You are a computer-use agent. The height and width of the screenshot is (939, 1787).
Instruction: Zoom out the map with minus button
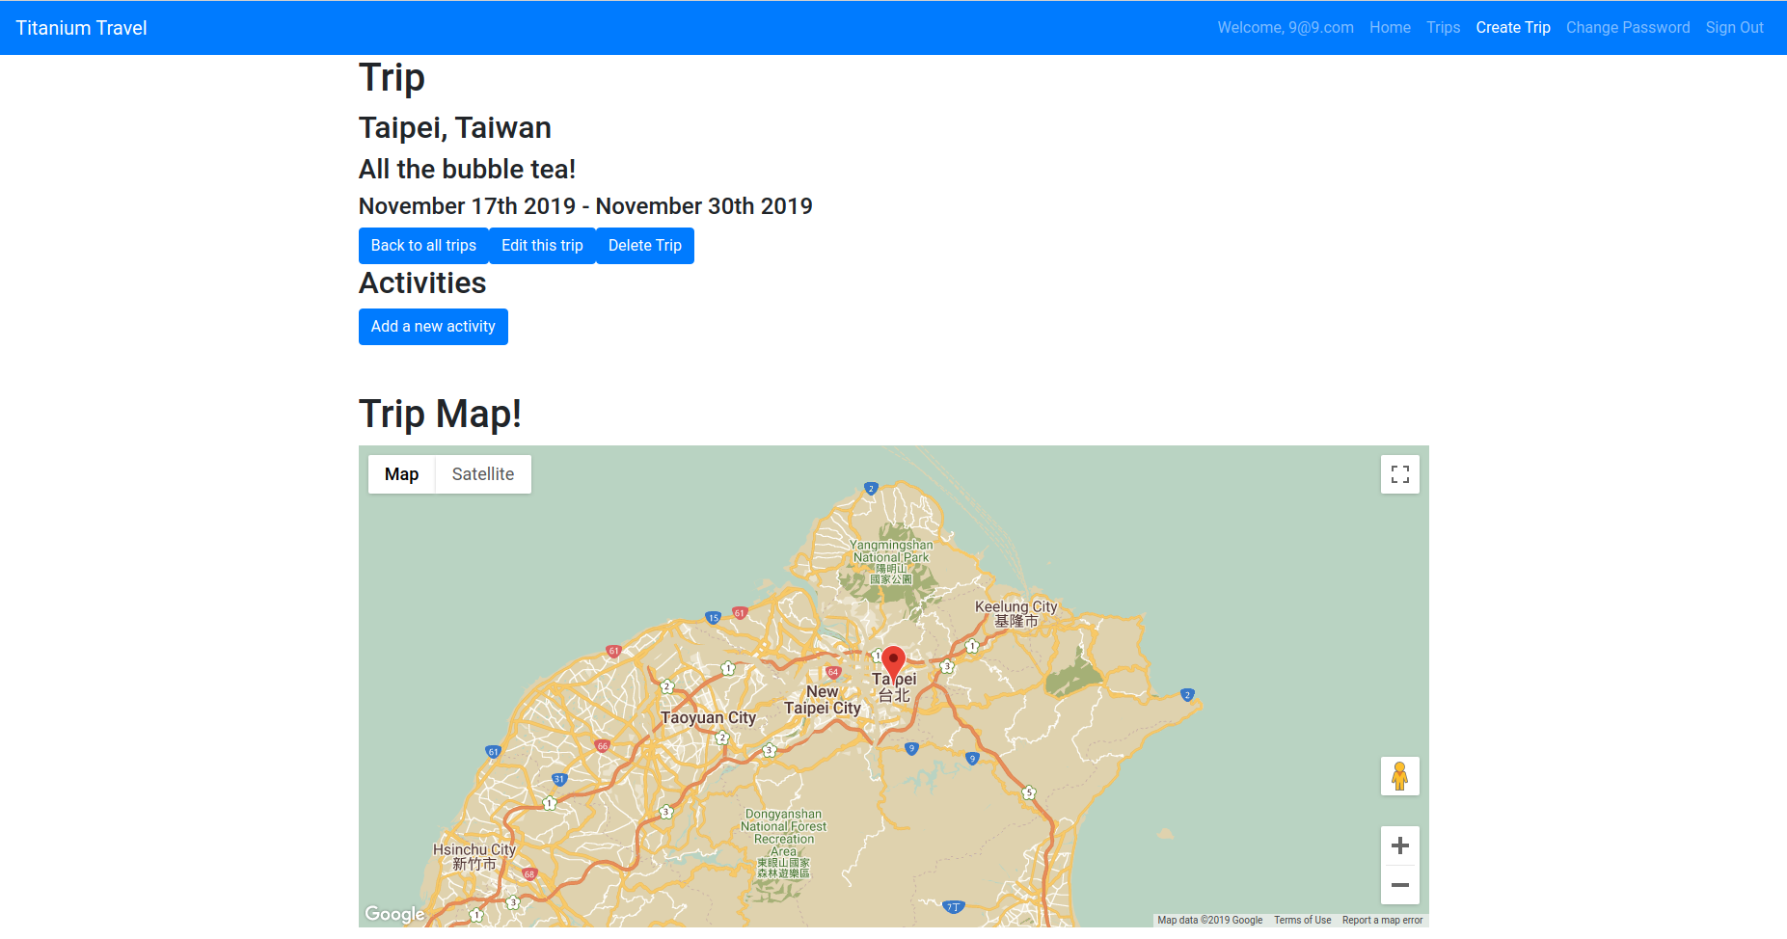click(x=1399, y=885)
